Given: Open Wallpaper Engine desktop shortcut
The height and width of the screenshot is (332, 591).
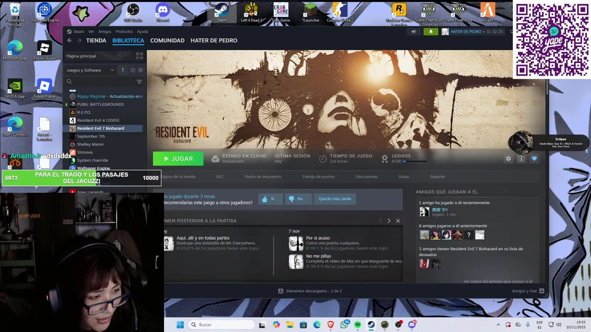Looking at the screenshot, I should pos(44,12).
